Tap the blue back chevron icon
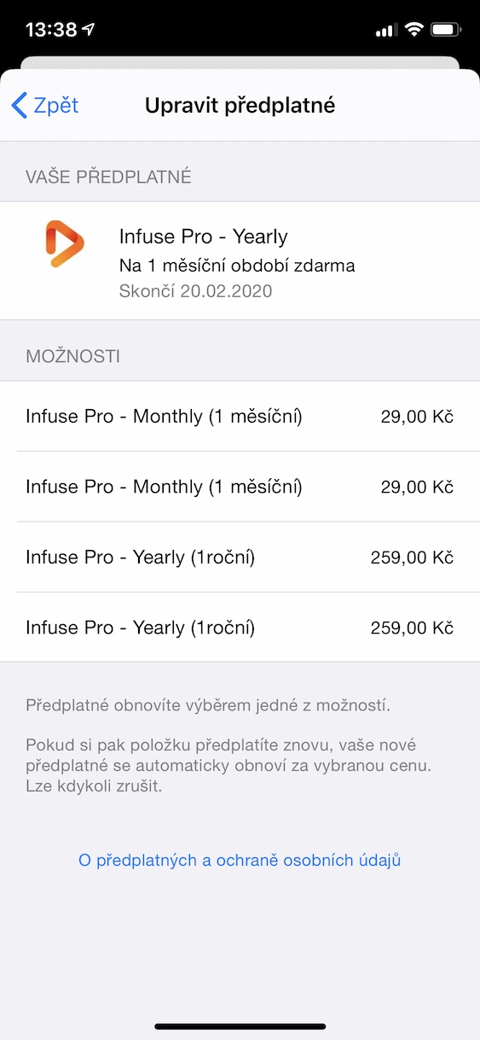 point(19,105)
